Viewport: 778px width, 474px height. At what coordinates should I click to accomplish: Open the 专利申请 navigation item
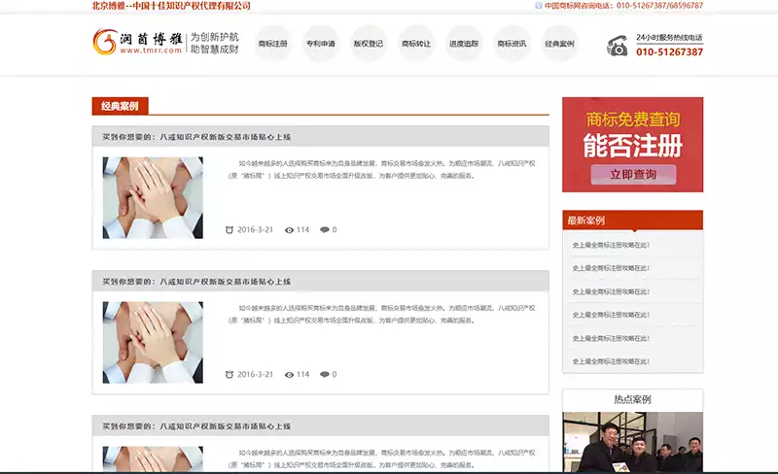tap(321, 44)
